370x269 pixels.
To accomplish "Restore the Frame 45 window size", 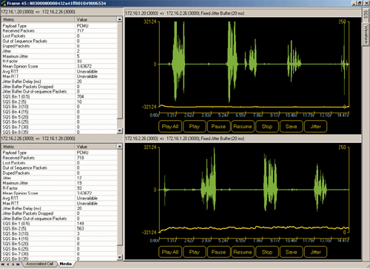I will click(360, 3).
